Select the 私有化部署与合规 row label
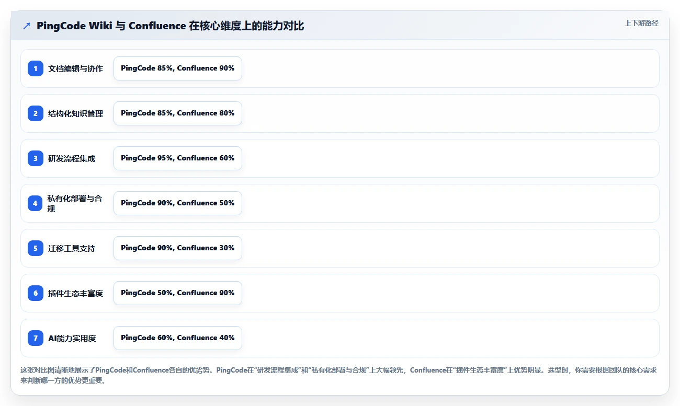 [x=75, y=203]
